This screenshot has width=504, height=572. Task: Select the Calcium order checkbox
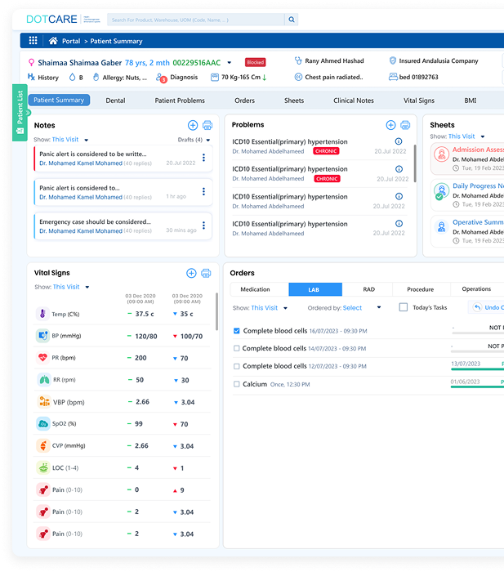[237, 384]
